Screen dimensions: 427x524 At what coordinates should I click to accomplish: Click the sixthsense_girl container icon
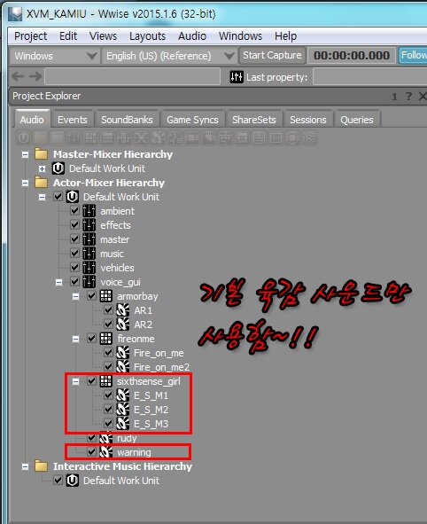(105, 381)
